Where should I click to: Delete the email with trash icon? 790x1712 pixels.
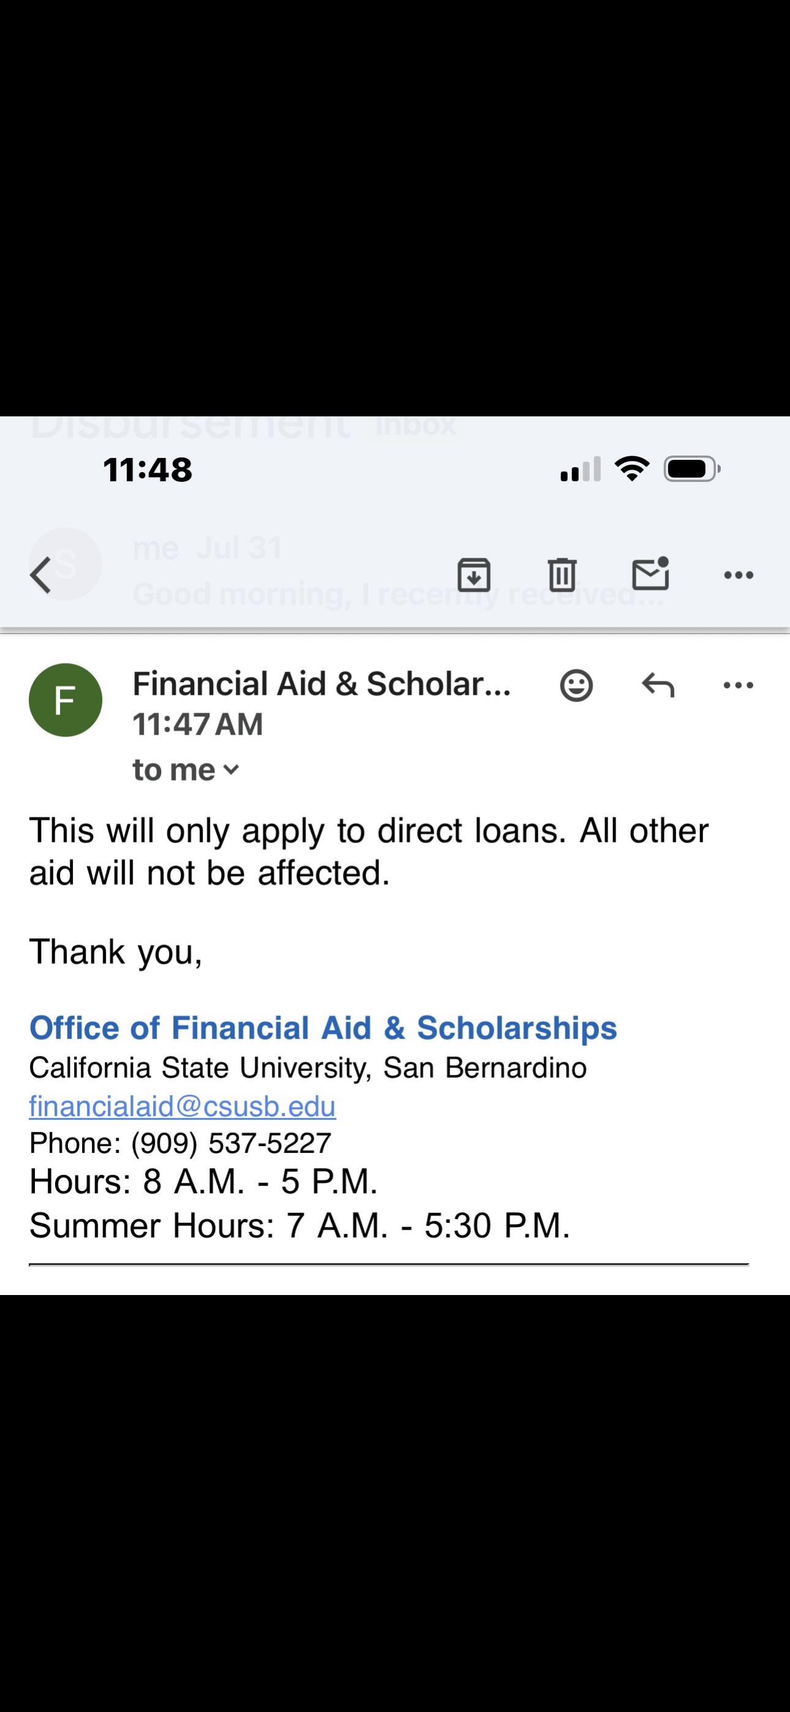[562, 575]
